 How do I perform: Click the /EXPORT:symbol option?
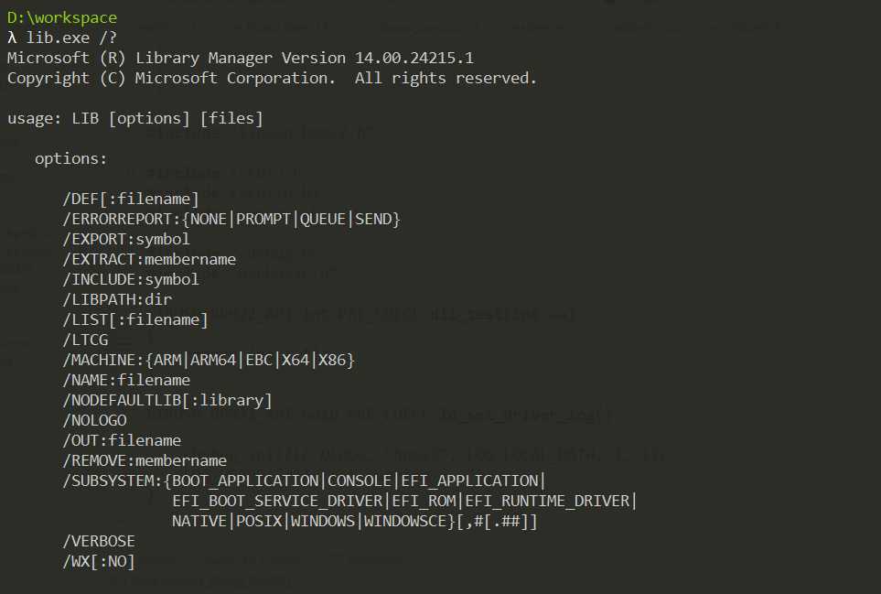coord(126,240)
